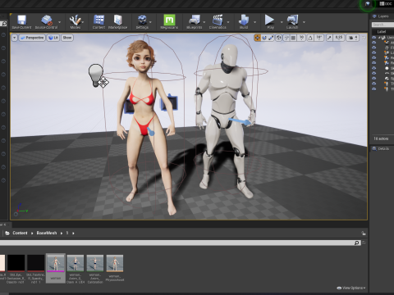The height and width of the screenshot is (295, 394).
Task: Change Lit view mode
Action: point(53,38)
